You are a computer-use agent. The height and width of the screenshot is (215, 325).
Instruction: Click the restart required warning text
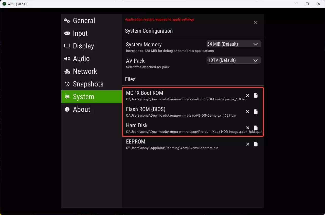(x=159, y=19)
